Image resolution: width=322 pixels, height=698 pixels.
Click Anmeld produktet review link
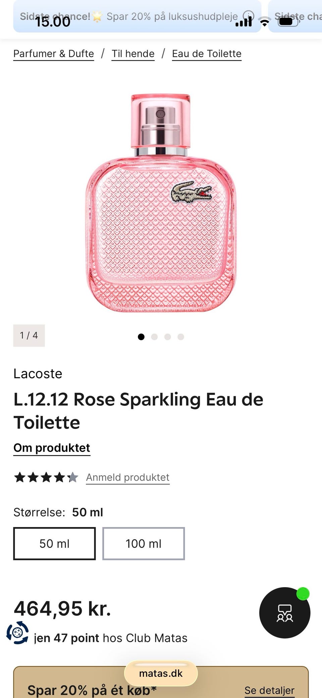(127, 477)
